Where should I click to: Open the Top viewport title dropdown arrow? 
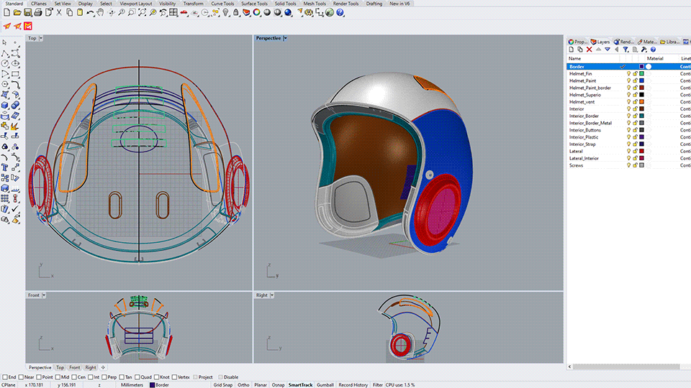[40, 38]
